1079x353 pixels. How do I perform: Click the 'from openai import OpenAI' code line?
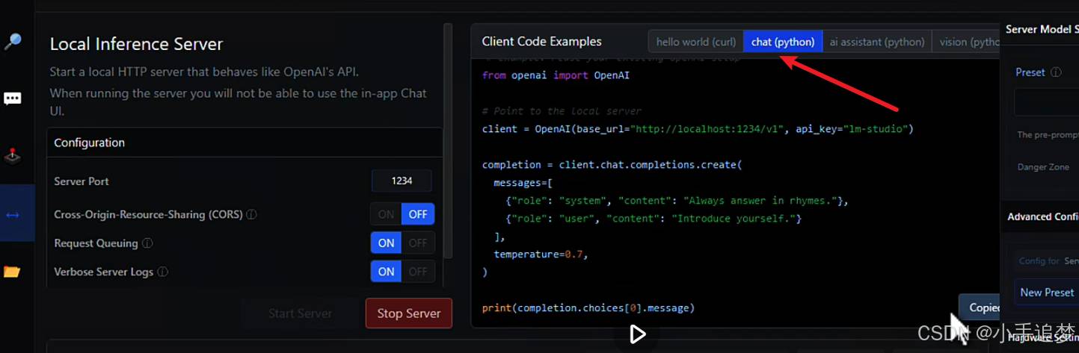click(x=556, y=75)
